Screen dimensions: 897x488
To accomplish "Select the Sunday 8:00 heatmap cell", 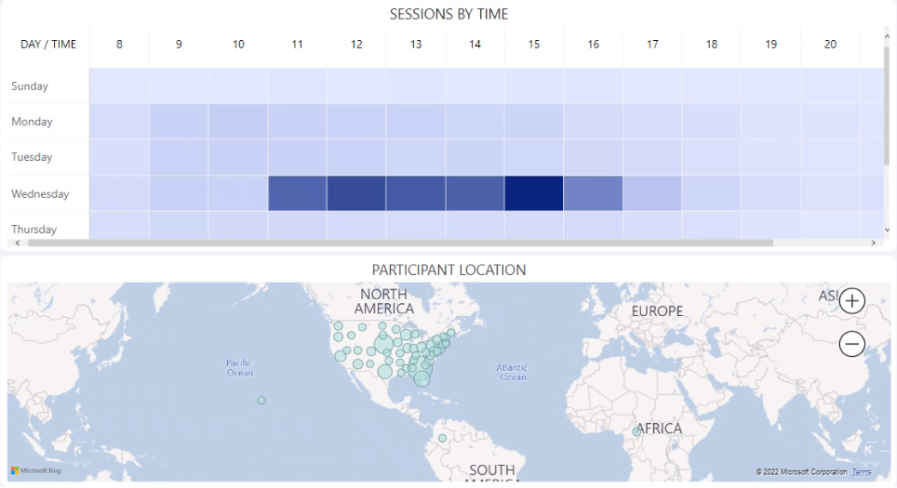I will click(119, 86).
